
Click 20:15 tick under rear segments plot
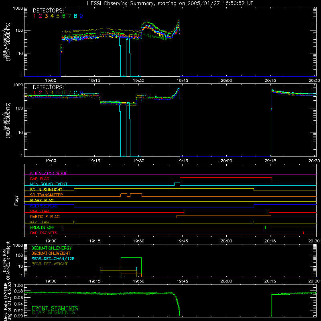coord(270,161)
